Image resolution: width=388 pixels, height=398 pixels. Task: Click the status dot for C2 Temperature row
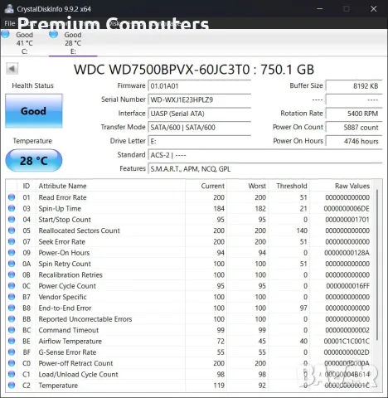[12, 385]
